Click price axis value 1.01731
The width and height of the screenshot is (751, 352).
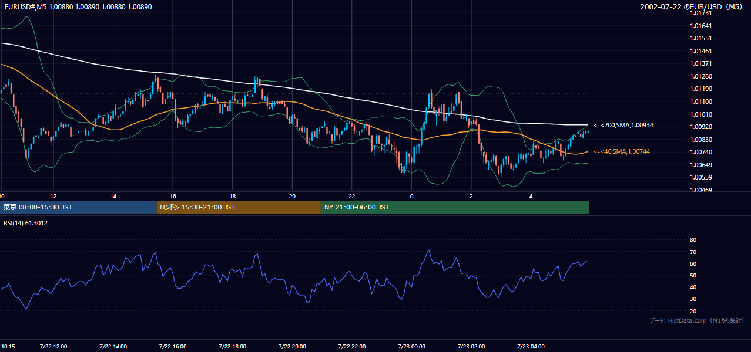(x=702, y=13)
